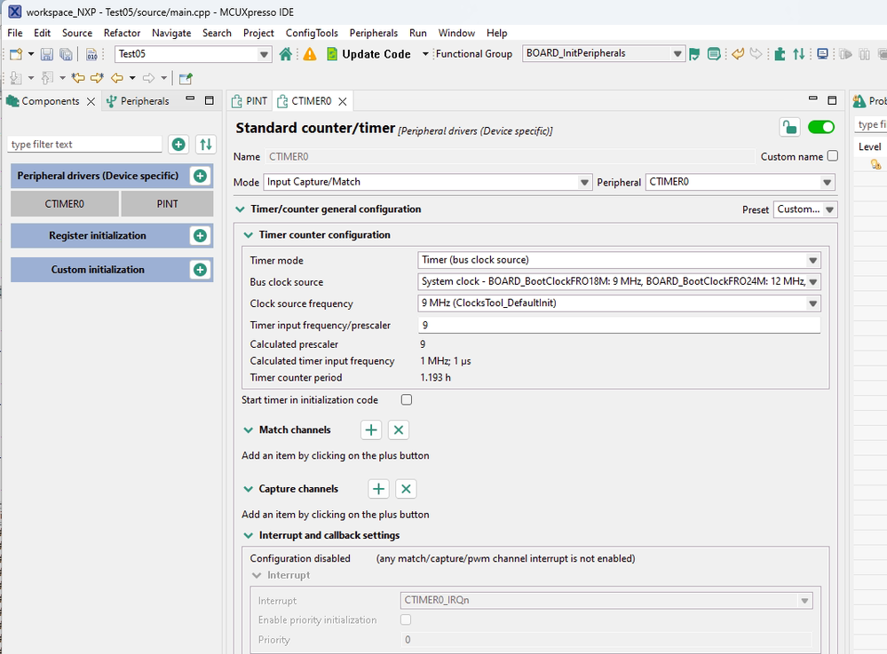Viewport: 887px width, 654px height.
Task: Click the Save All icon
Action: click(67, 54)
